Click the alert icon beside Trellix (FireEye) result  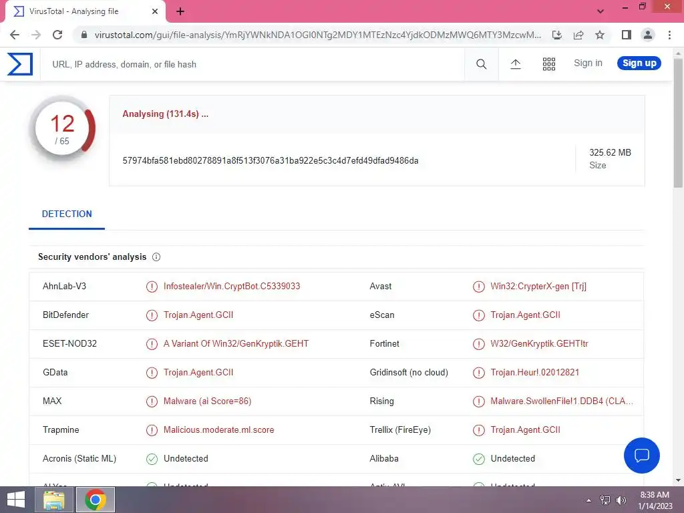(x=478, y=430)
